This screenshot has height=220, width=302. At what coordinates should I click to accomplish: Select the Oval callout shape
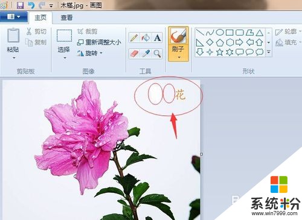(x=249, y=52)
